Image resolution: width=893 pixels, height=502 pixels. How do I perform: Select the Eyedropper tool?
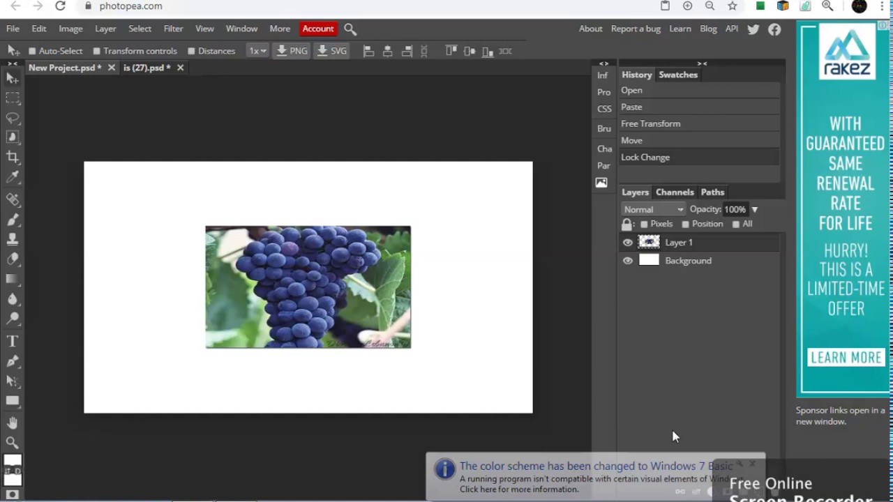(13, 178)
